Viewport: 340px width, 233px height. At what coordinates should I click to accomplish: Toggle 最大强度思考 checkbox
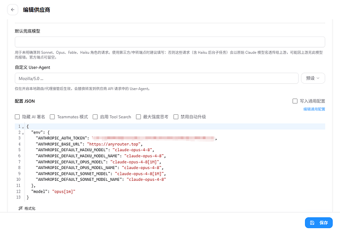click(x=138, y=117)
